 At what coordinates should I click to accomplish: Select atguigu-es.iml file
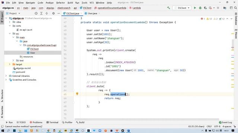point(23,68)
